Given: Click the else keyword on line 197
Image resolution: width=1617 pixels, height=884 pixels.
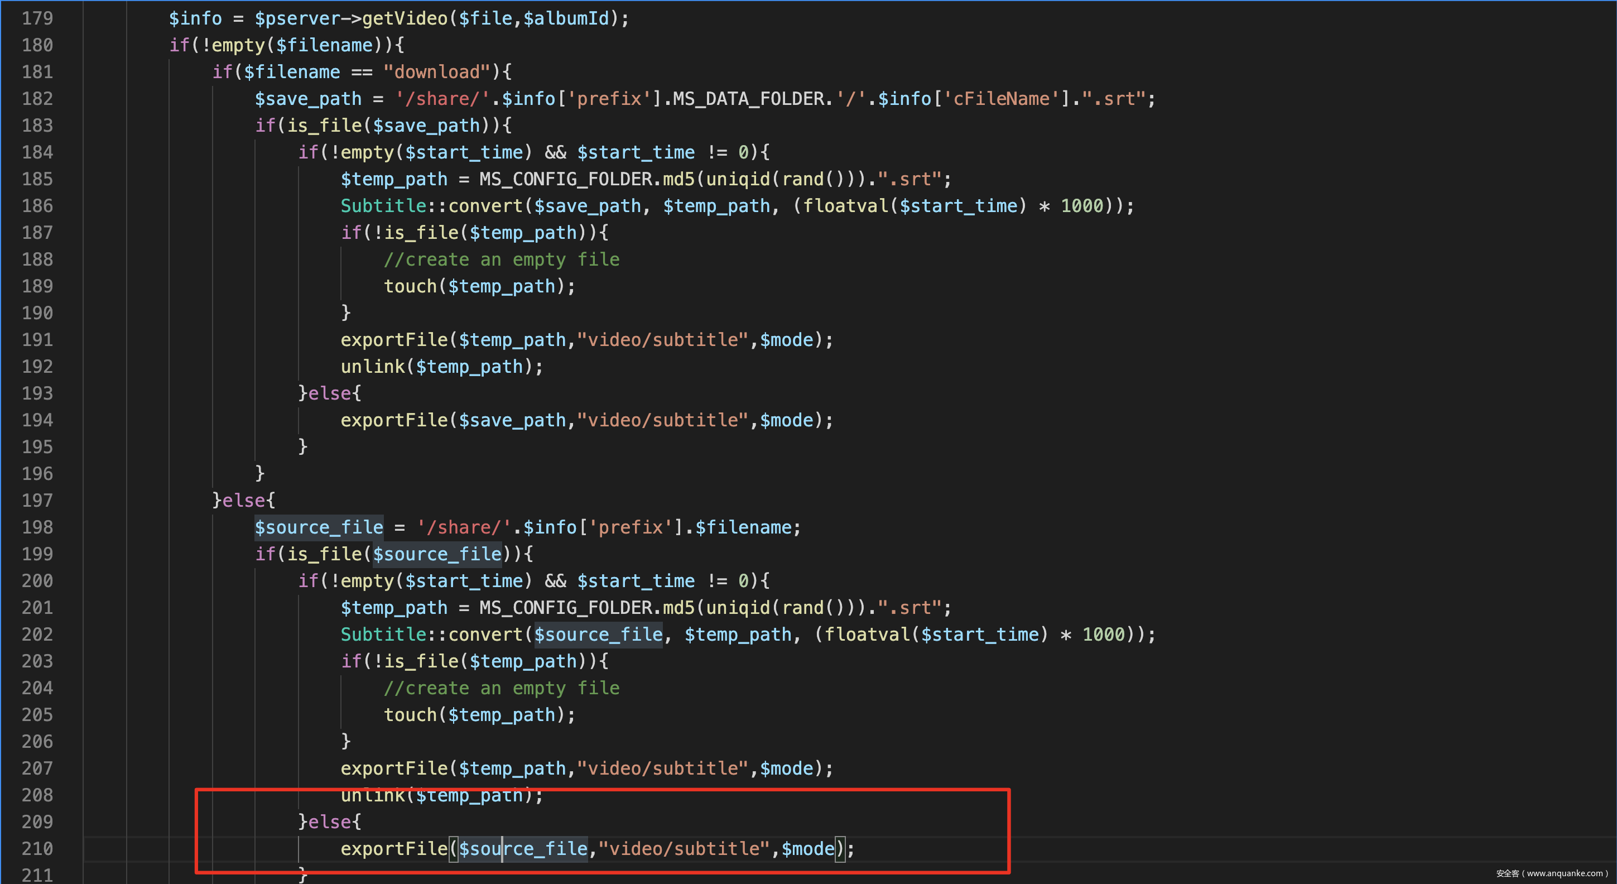Looking at the screenshot, I should tap(244, 501).
